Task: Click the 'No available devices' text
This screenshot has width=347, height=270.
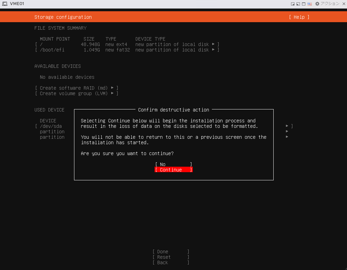Action: click(x=67, y=77)
